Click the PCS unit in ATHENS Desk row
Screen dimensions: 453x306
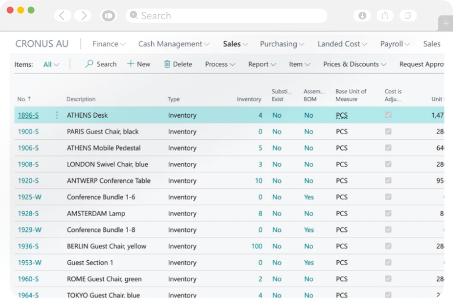click(x=341, y=115)
